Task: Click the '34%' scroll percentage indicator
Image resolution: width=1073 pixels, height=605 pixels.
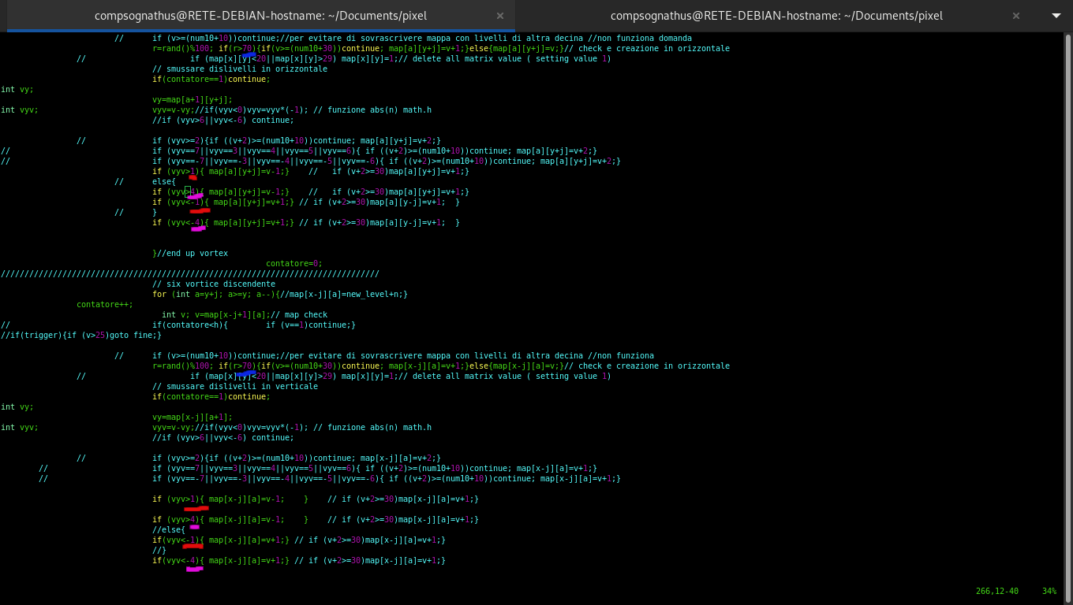Action: click(x=1049, y=591)
